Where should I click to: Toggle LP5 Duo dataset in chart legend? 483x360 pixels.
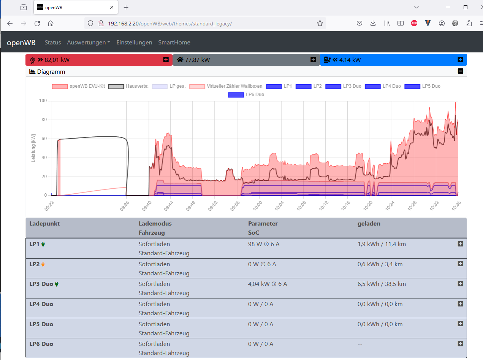point(423,86)
